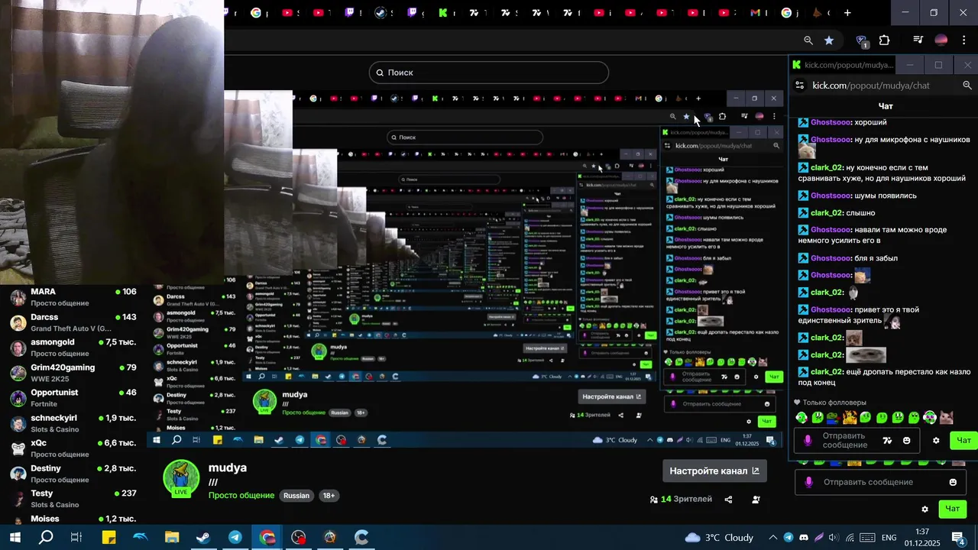Open a new Chrome tab

tap(847, 12)
